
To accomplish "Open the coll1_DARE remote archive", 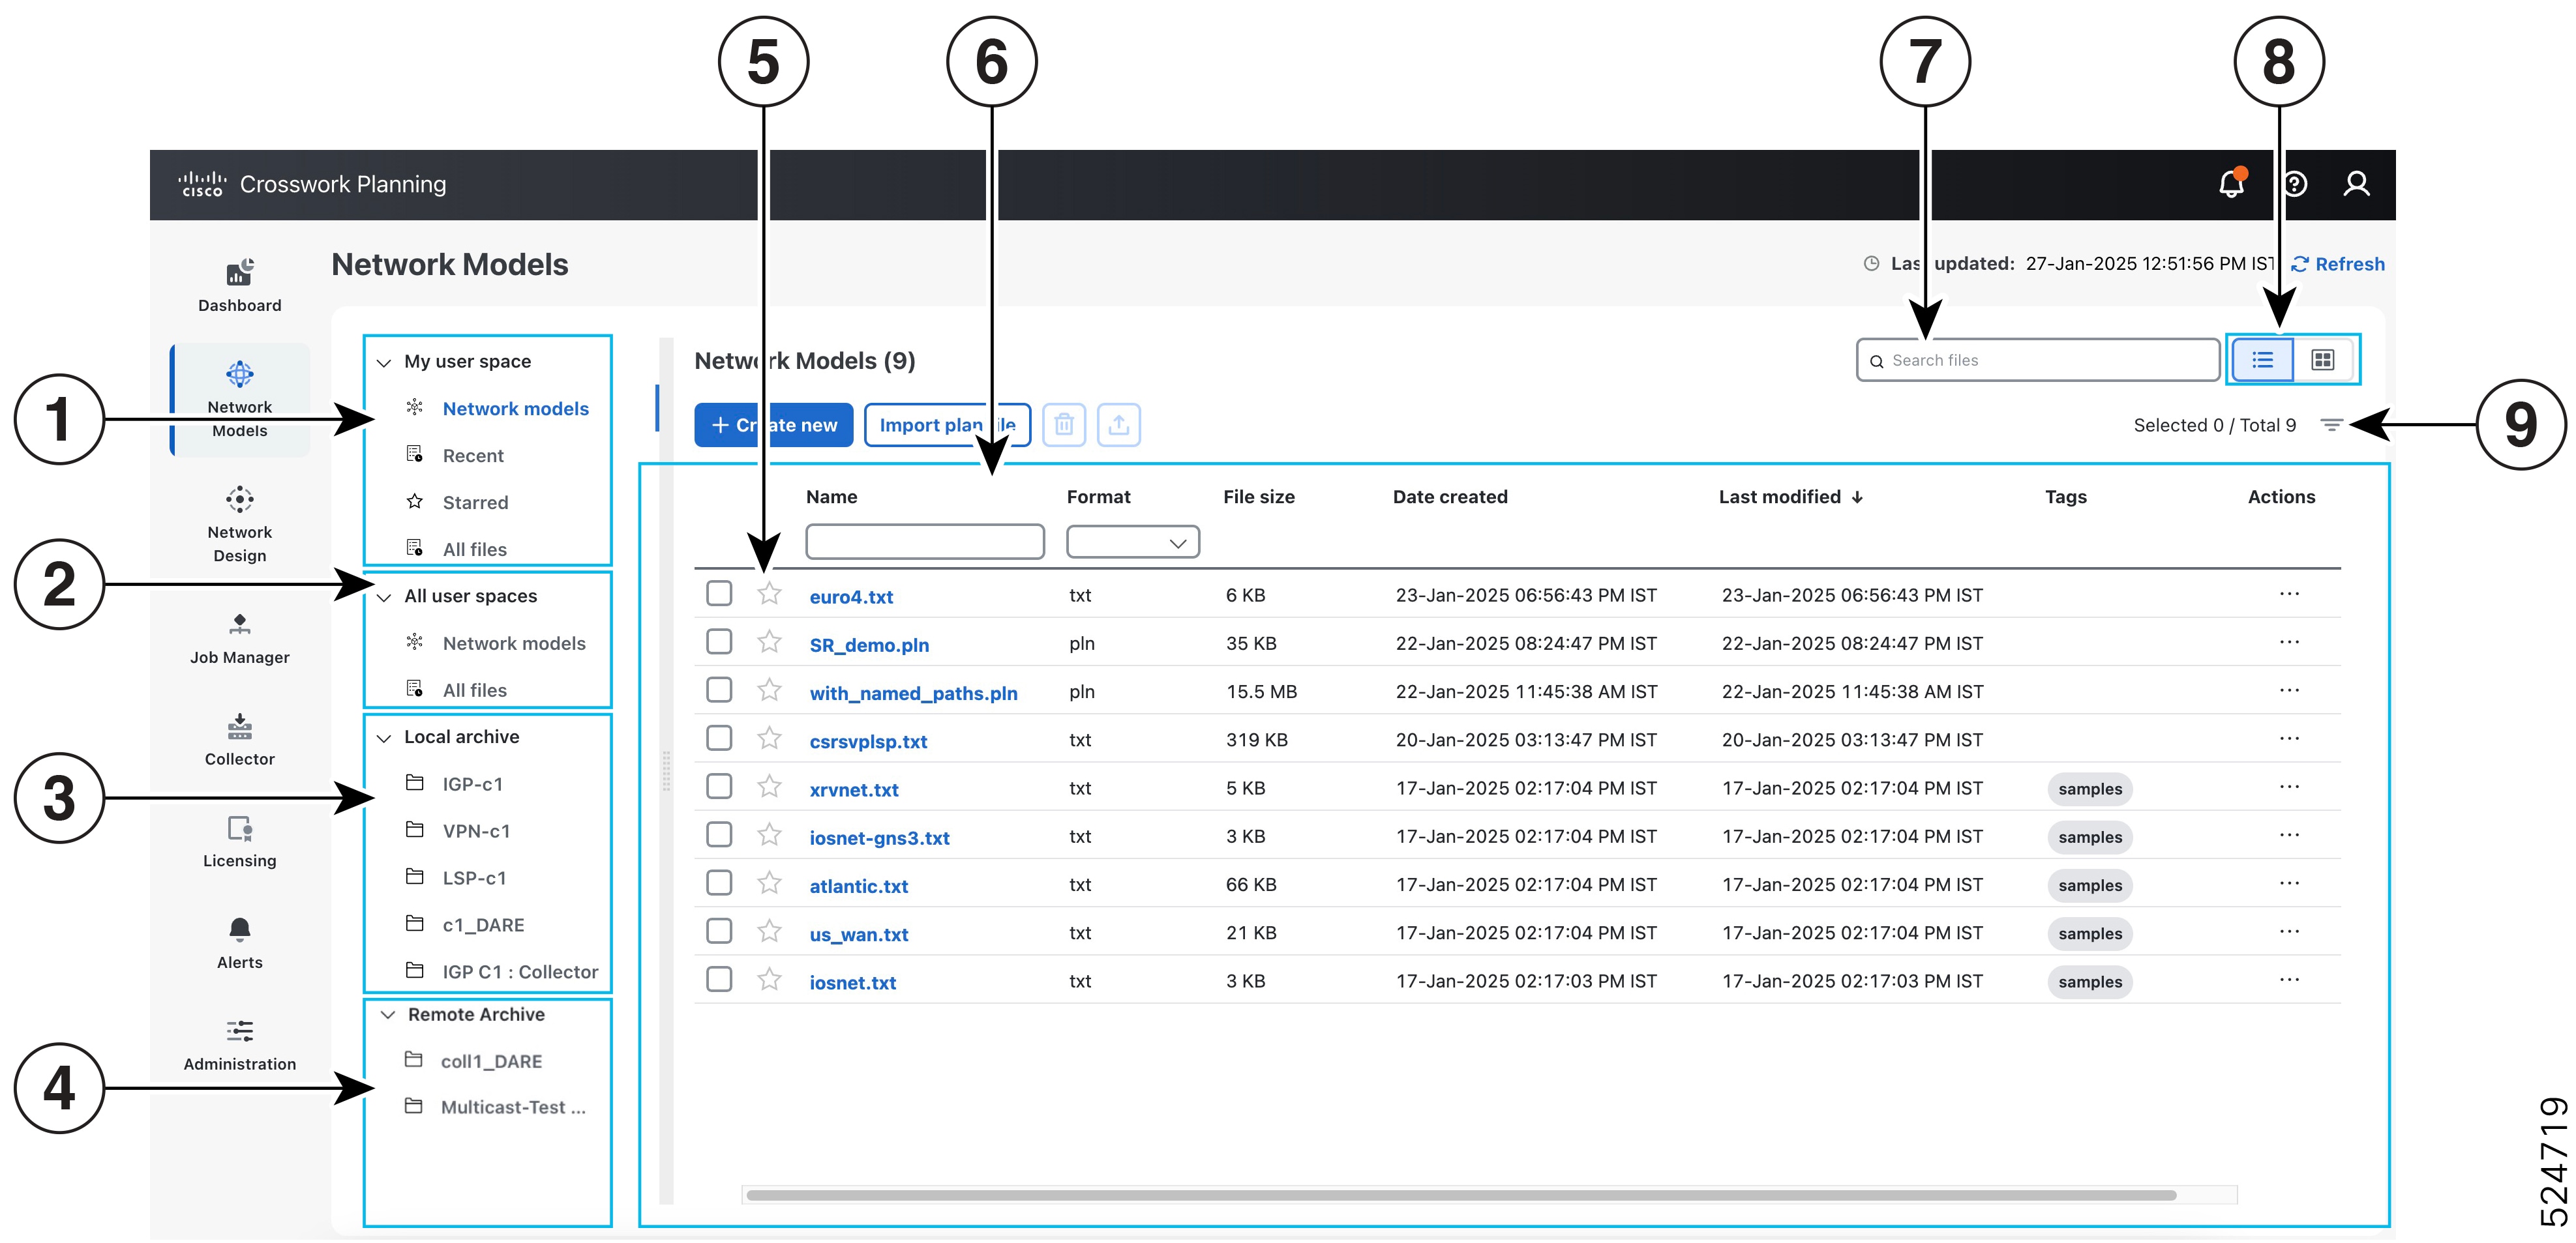I will [491, 1061].
